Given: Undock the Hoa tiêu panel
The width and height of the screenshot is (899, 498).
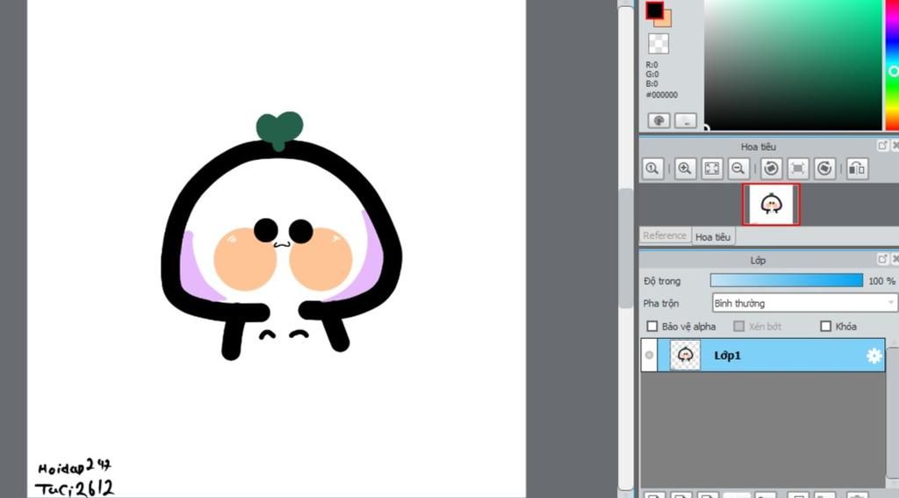Looking at the screenshot, I should [883, 146].
